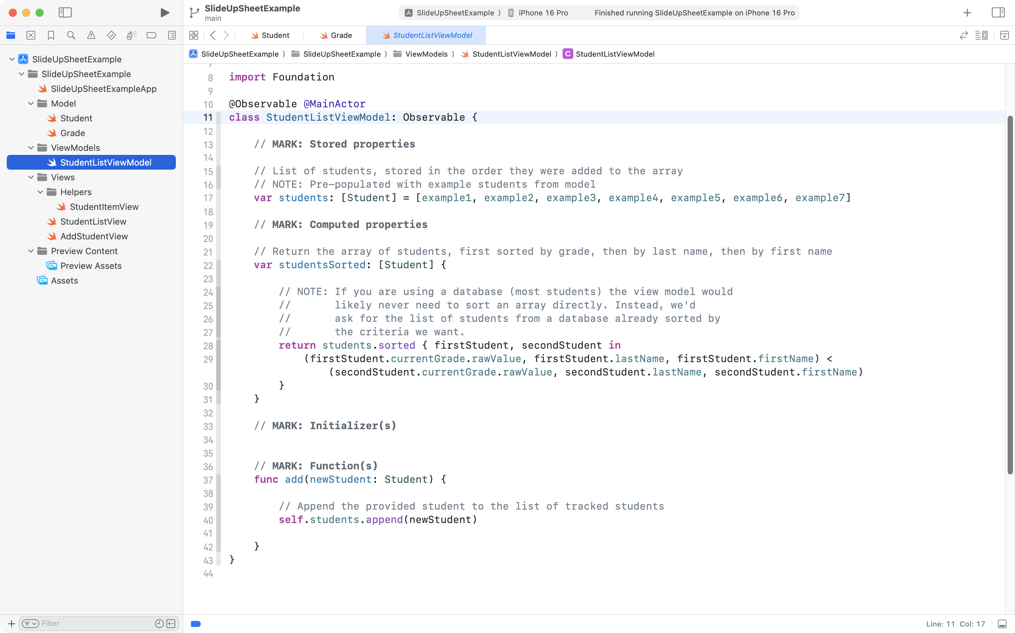
Task: Click the Run (play) button
Action: 165,12
